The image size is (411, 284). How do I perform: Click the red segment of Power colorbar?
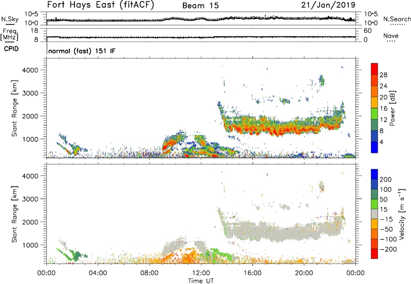click(x=375, y=69)
